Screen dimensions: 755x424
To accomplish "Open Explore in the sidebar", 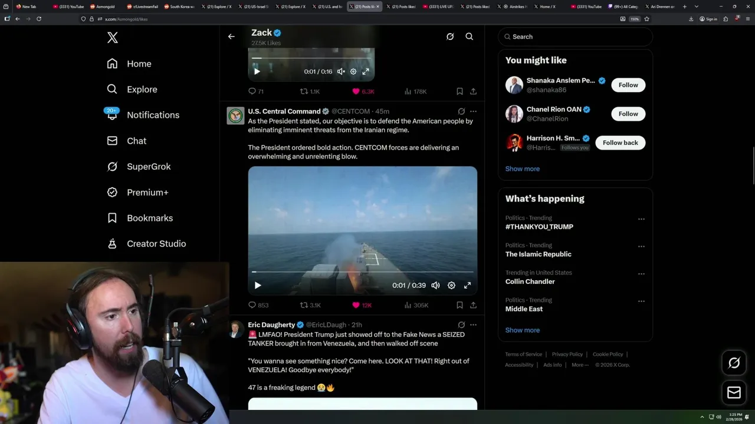I will (132, 90).
